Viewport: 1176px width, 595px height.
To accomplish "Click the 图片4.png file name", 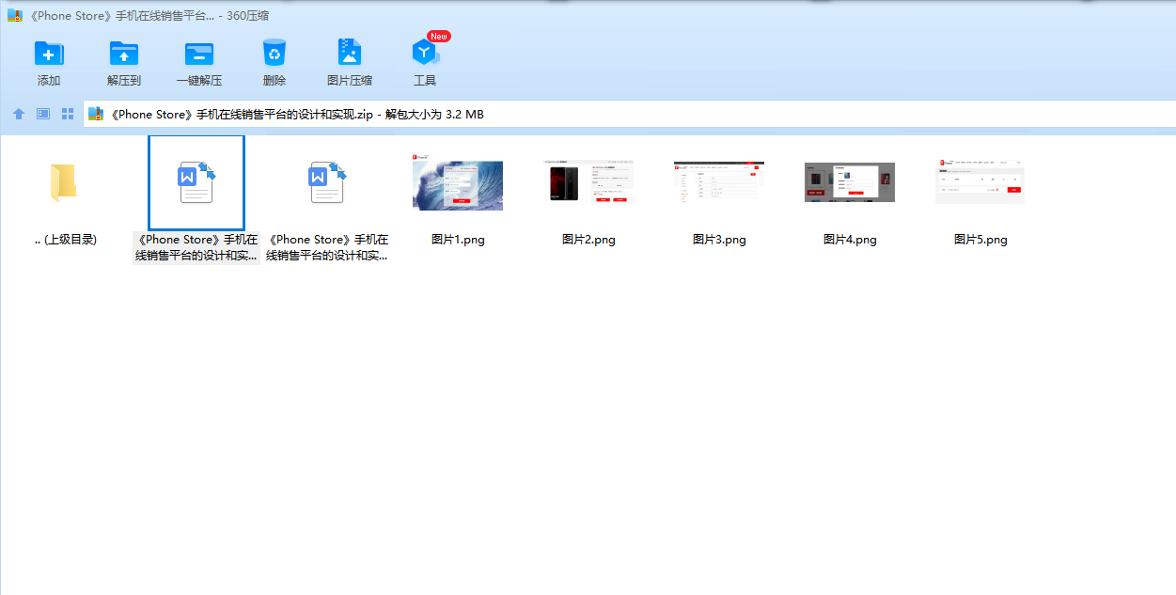I will pos(850,240).
